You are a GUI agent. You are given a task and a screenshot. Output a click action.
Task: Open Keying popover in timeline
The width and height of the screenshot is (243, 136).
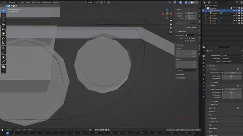tap(18, 130)
